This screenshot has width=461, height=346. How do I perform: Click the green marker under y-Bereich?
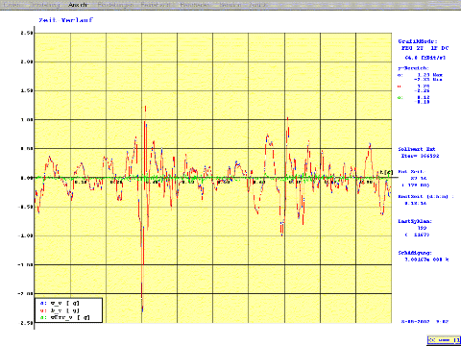(x=400, y=98)
